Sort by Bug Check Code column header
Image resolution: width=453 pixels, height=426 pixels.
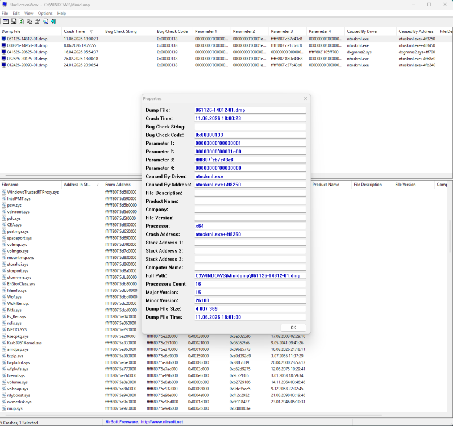pos(173,31)
